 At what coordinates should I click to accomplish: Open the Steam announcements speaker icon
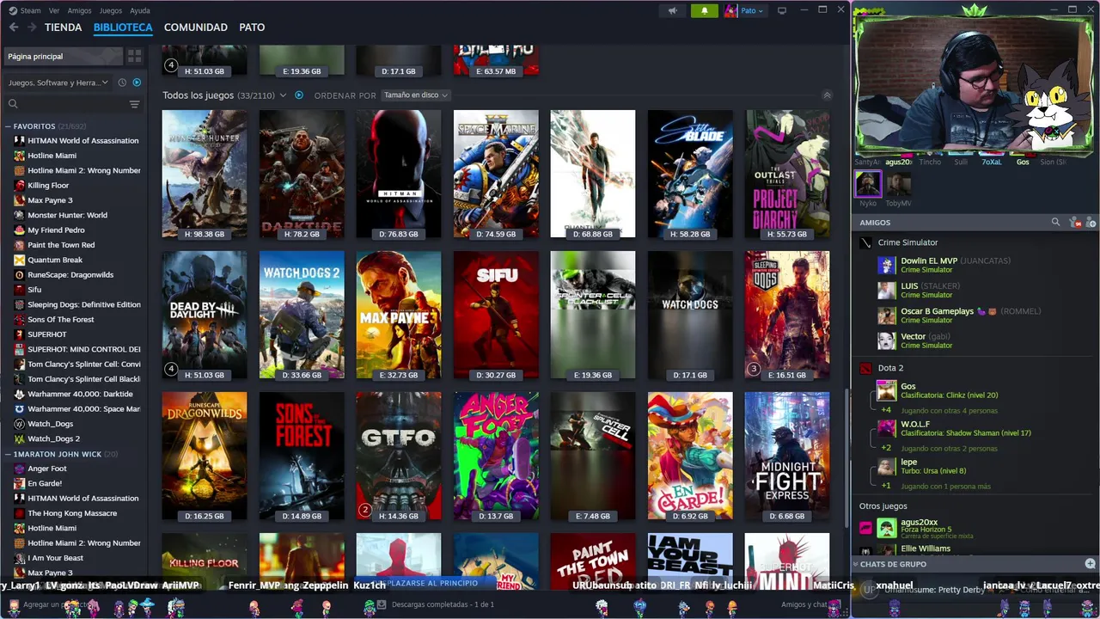(673, 10)
